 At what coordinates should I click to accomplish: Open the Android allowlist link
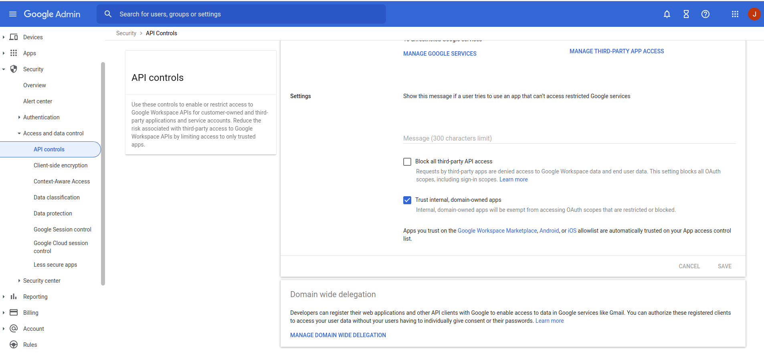coord(549,231)
